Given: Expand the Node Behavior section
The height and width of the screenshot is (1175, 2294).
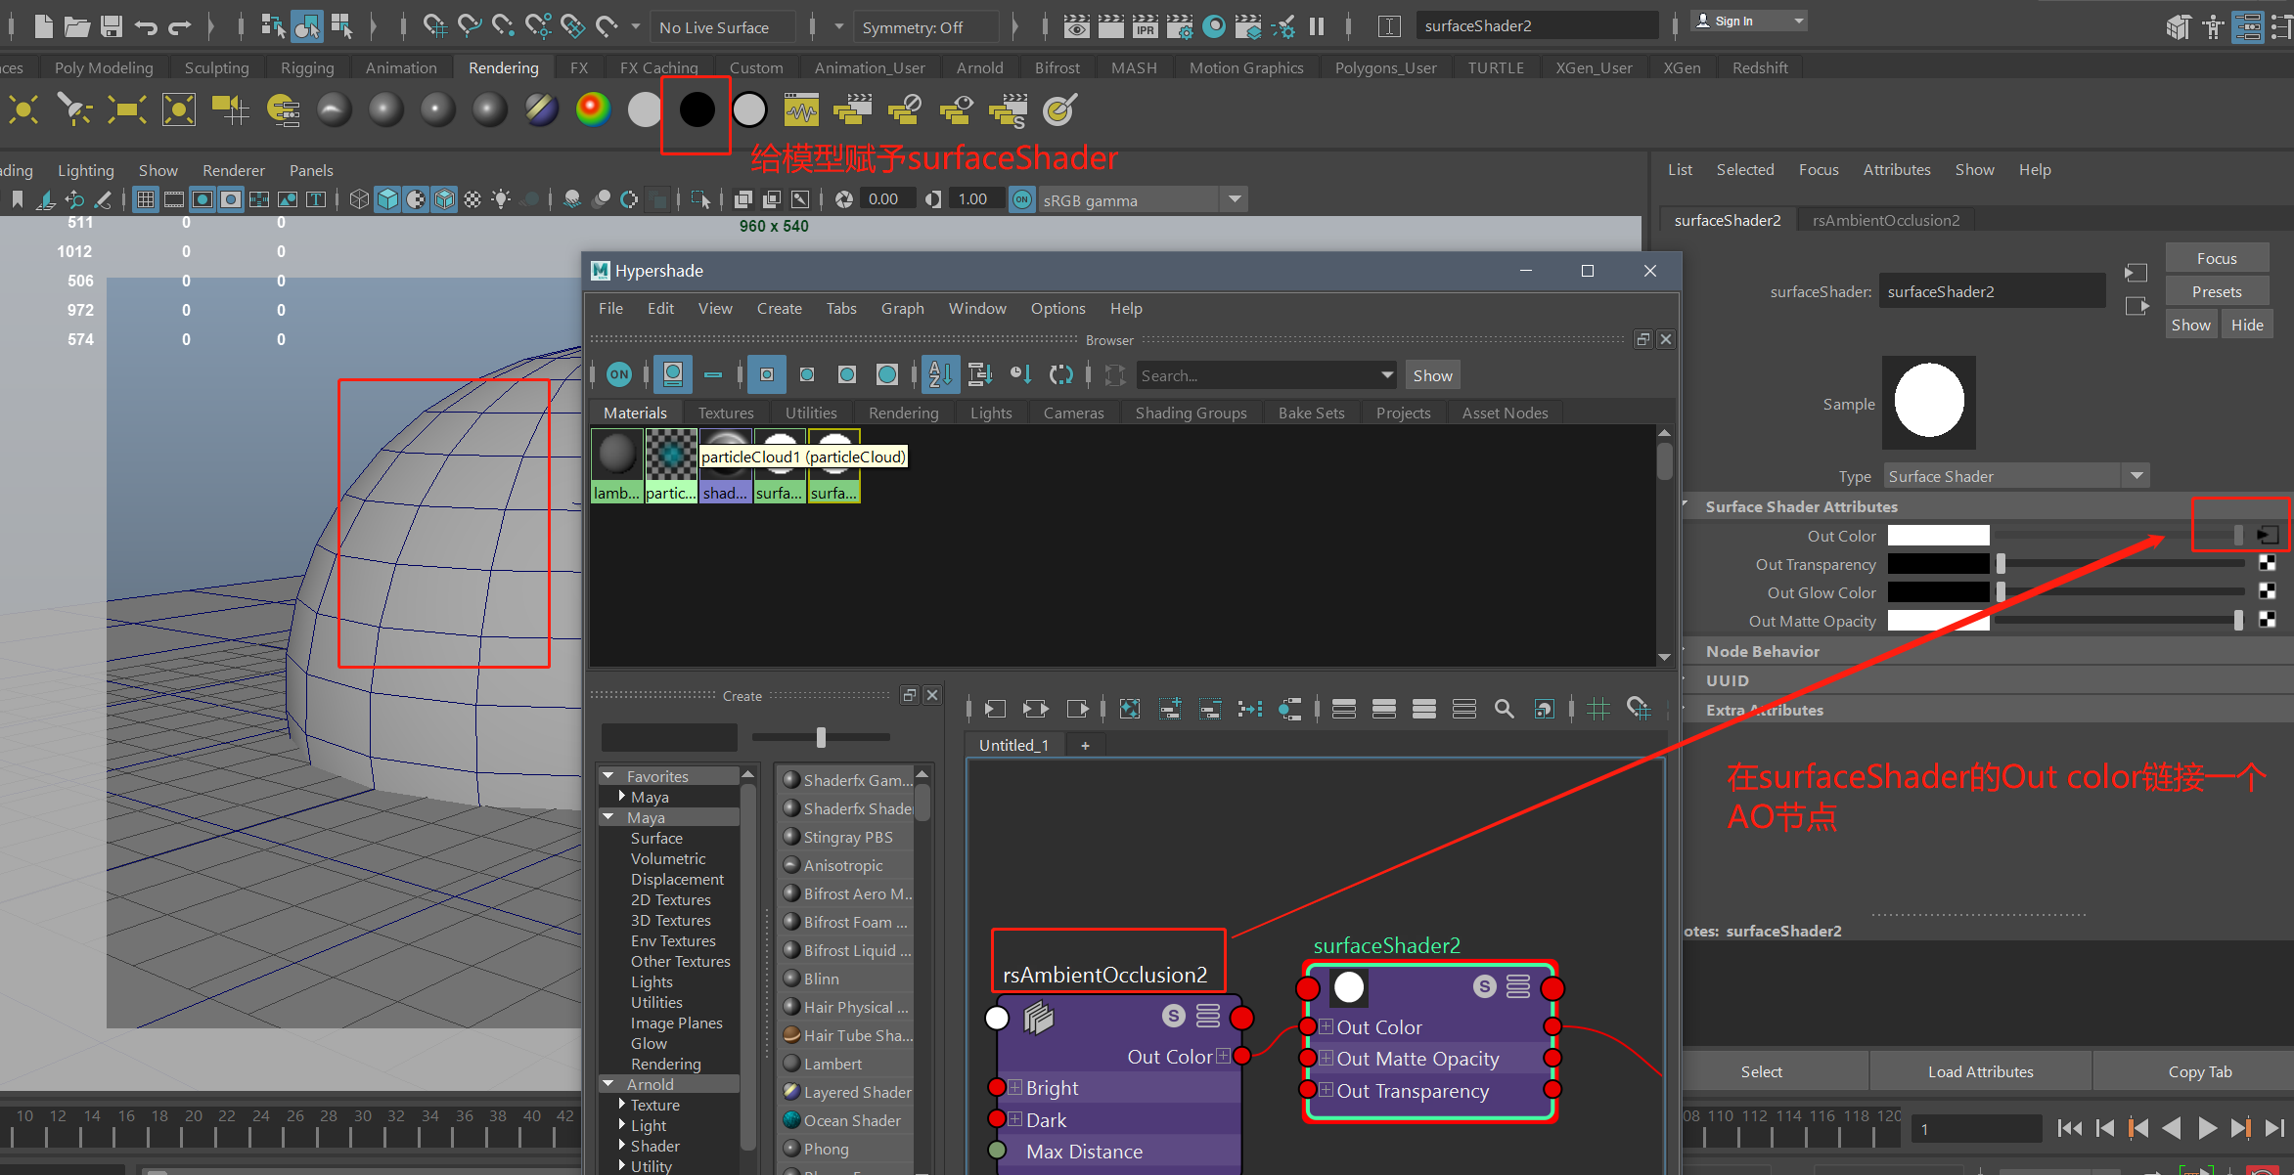Looking at the screenshot, I should pyautogui.click(x=1762, y=651).
